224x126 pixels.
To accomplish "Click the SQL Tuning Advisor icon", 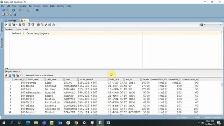I will [x=24, y=24].
